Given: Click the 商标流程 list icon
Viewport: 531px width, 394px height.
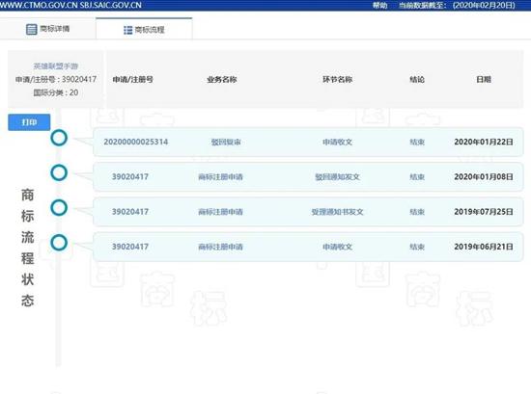Looking at the screenshot, I should coord(127,30).
